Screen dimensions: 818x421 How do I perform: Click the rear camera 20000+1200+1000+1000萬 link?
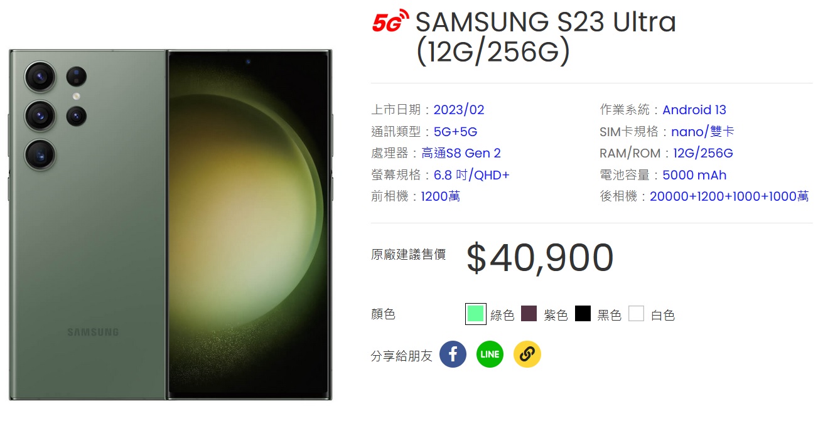[729, 196]
